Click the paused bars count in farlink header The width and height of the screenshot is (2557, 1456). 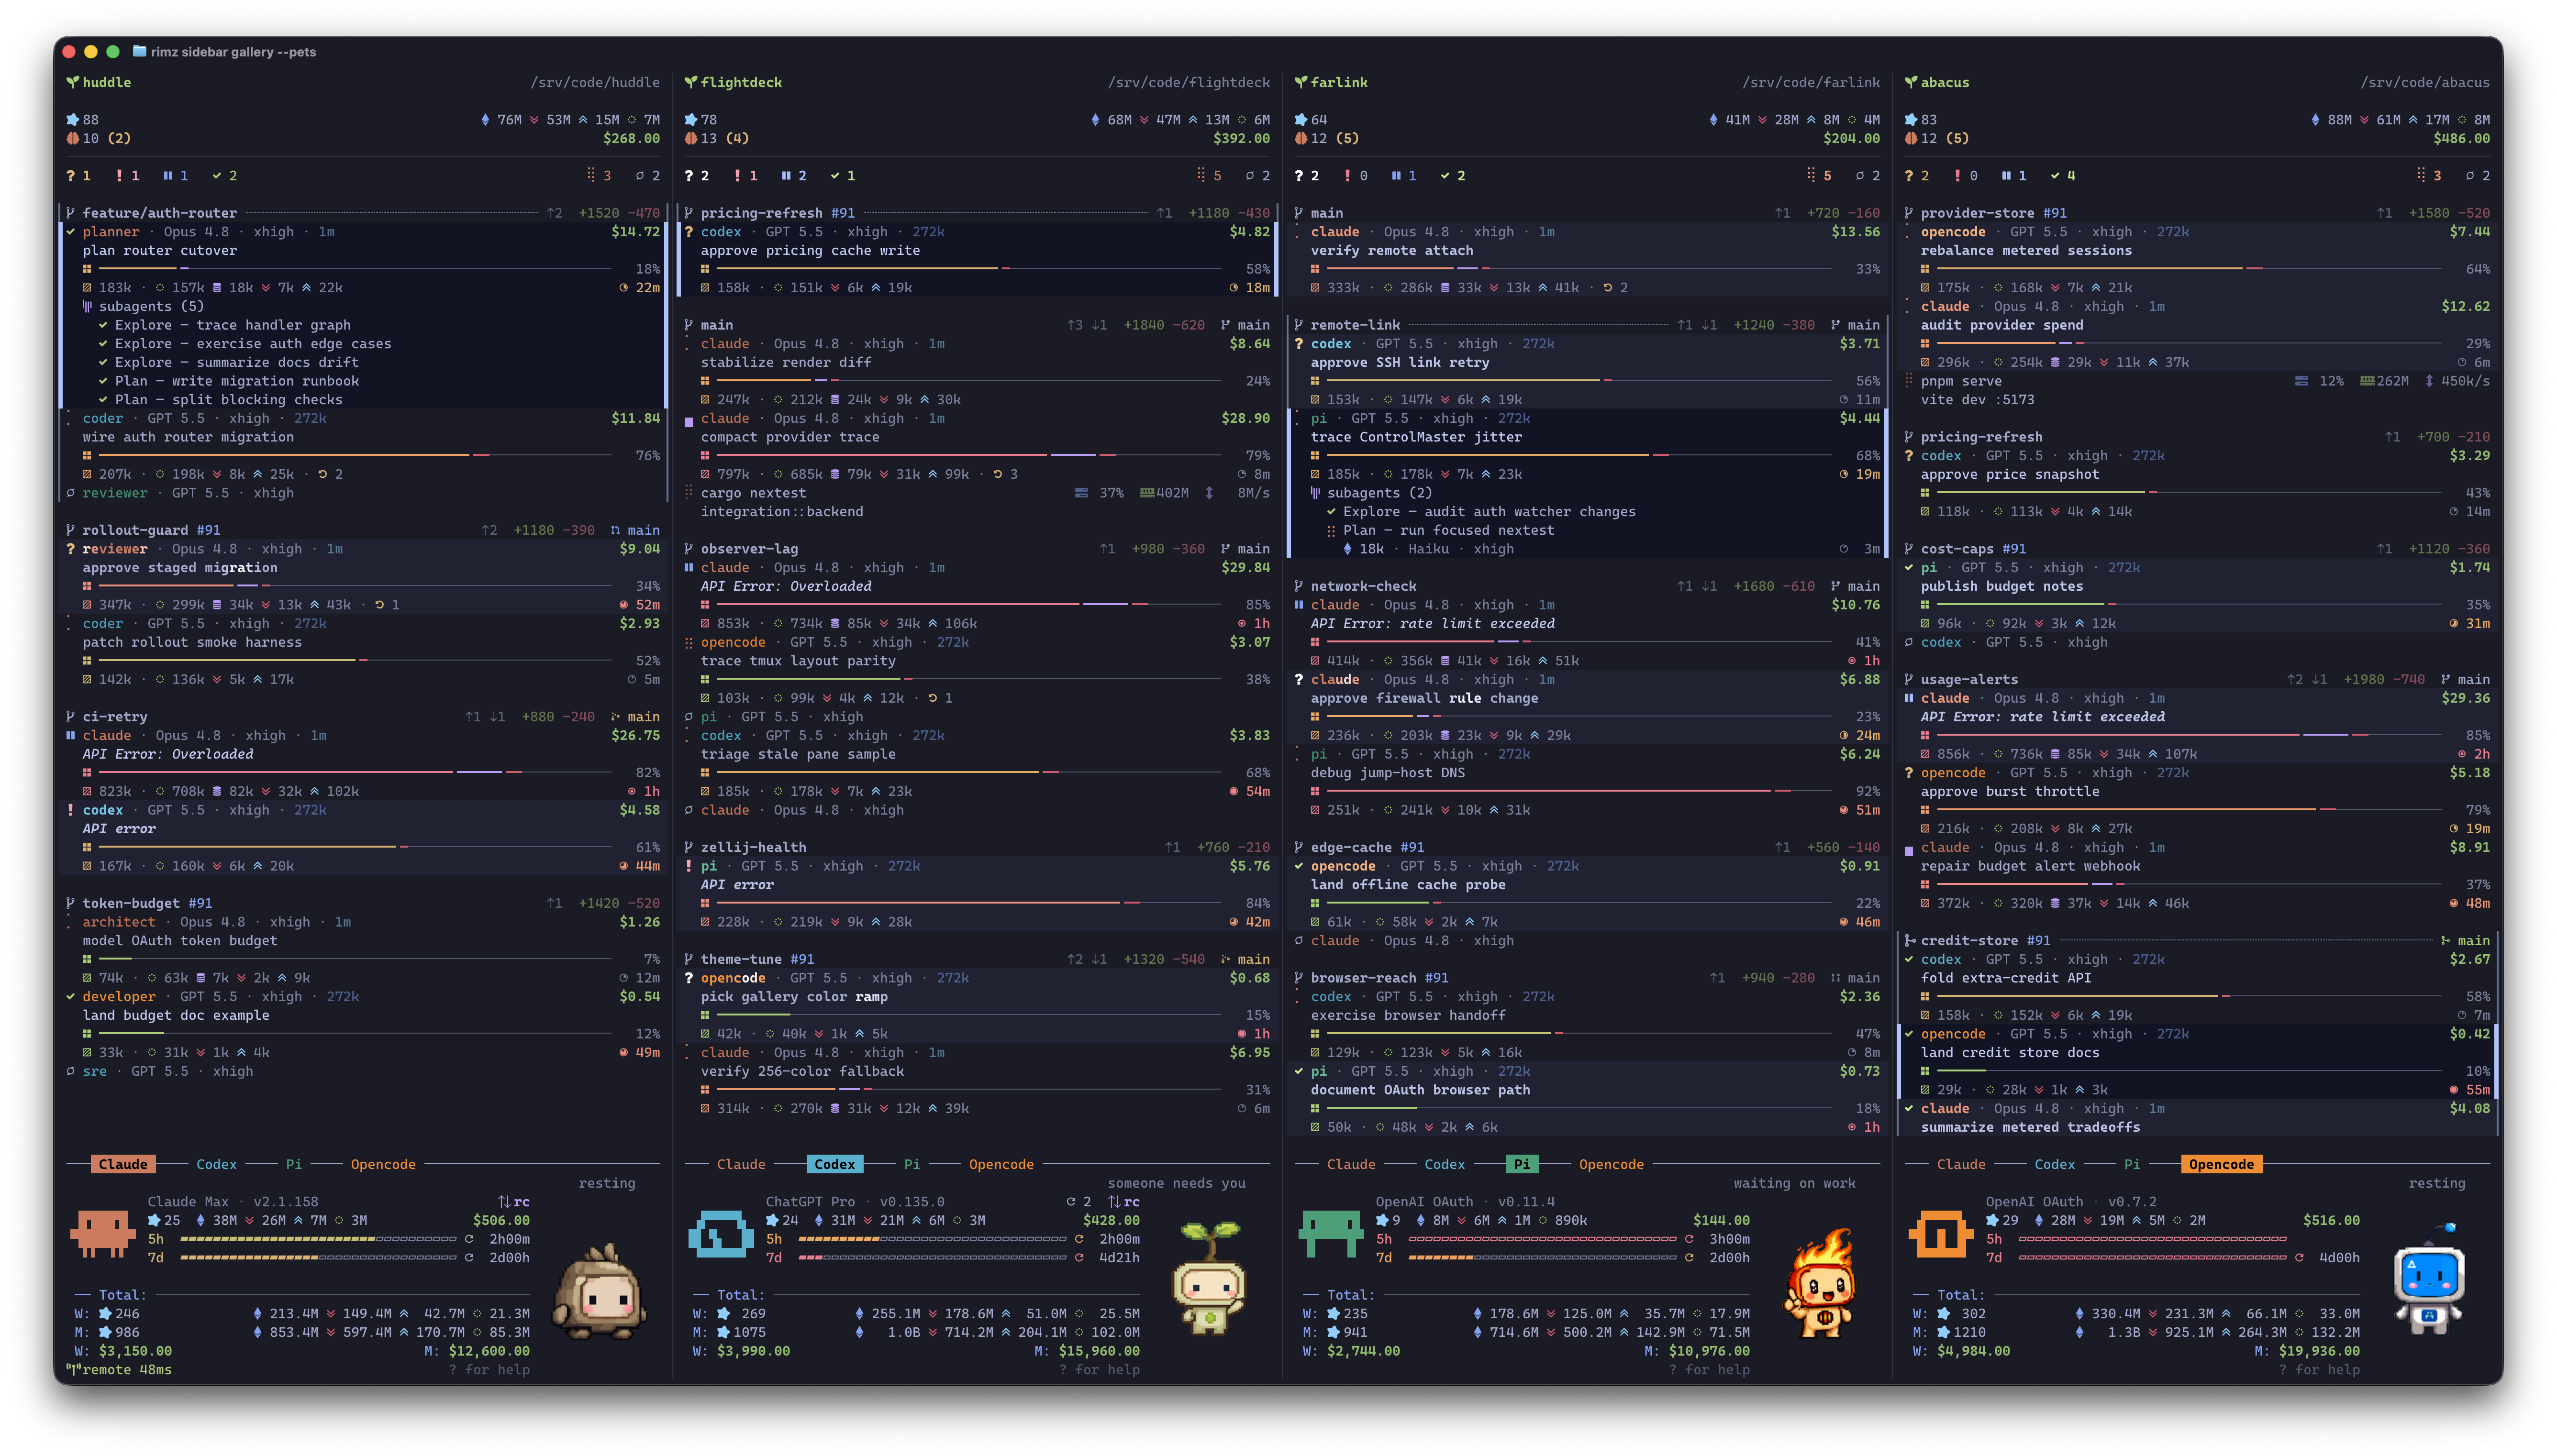coord(1404,176)
